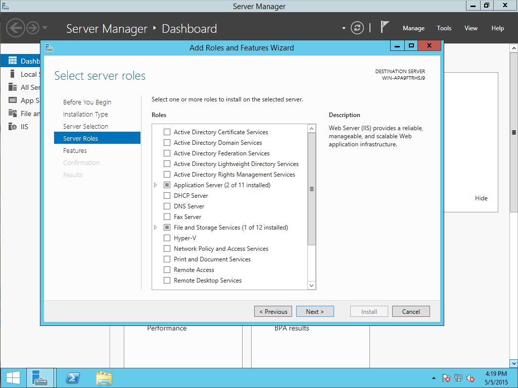This screenshot has height=388, width=518.
Task: Enable the DHCP Server role
Action: [x=167, y=195]
